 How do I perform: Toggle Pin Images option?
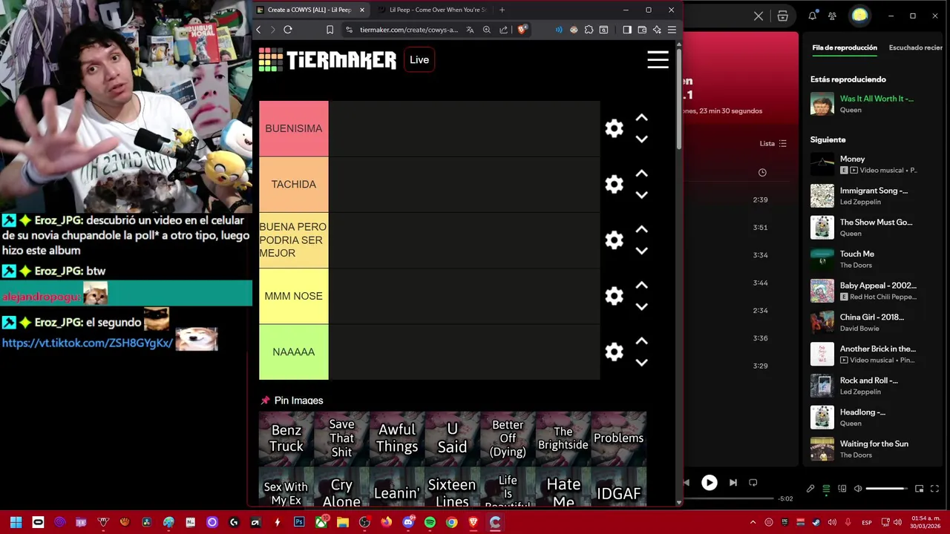[292, 400]
